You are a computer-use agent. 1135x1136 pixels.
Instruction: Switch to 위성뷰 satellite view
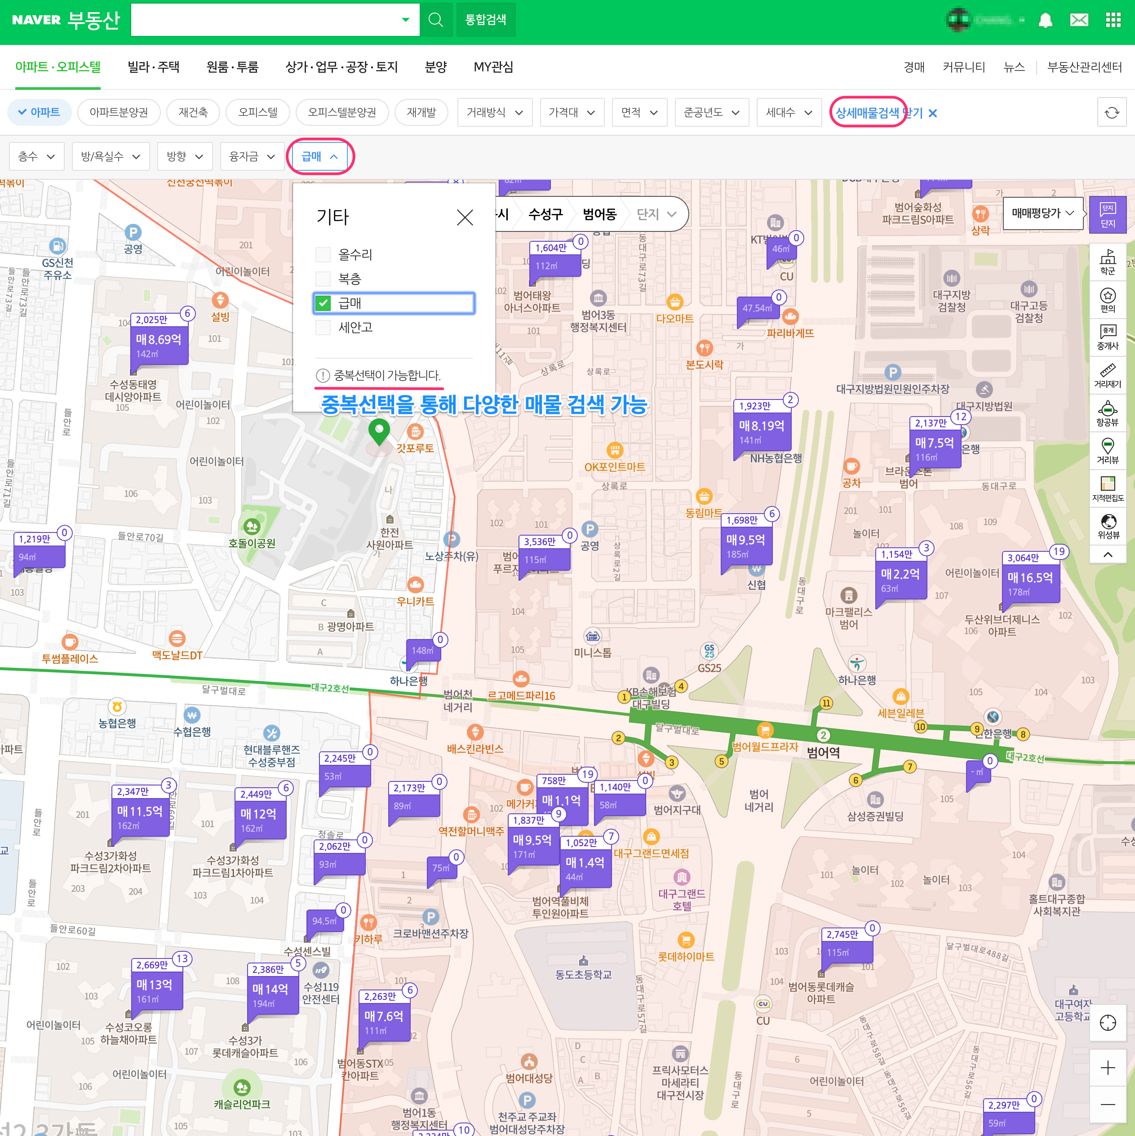(1107, 526)
